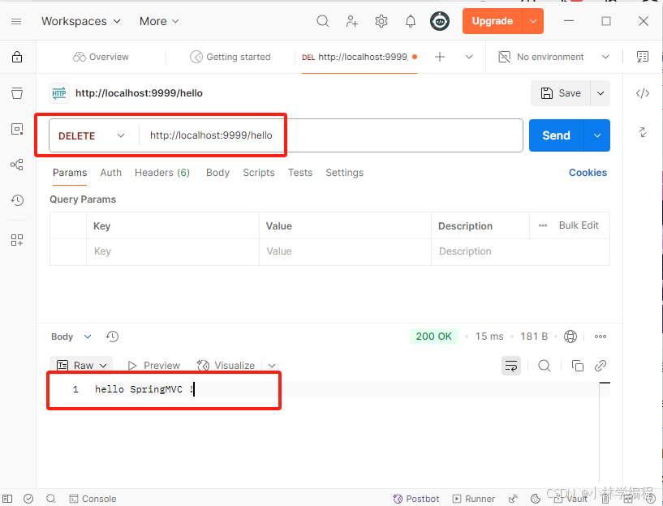This screenshot has width=663, height=506.
Task: Copy the response body to clipboard
Action: (577, 366)
